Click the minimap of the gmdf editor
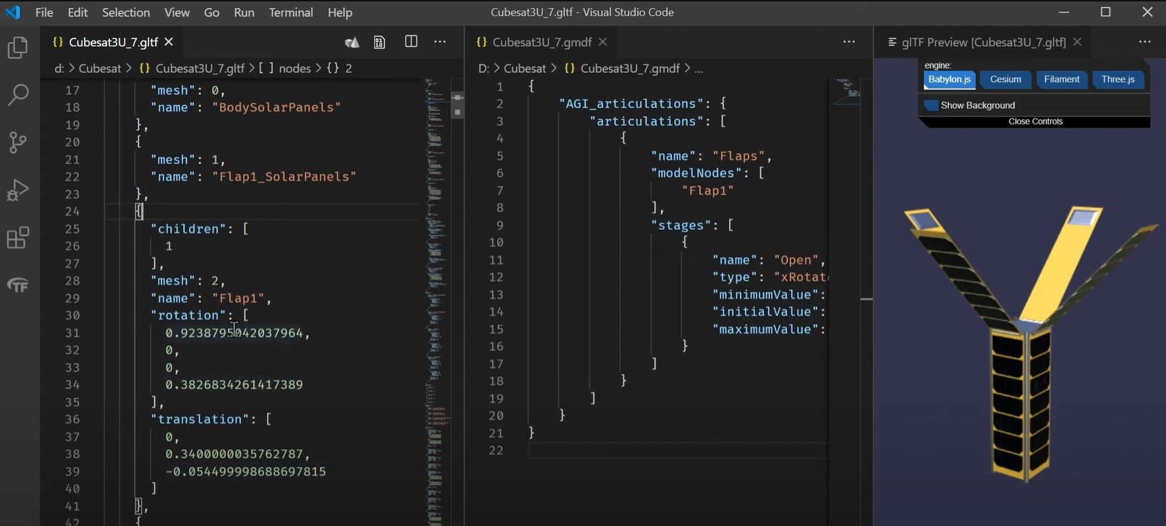Viewport: 1166px width, 526px height. pyautogui.click(x=846, y=92)
